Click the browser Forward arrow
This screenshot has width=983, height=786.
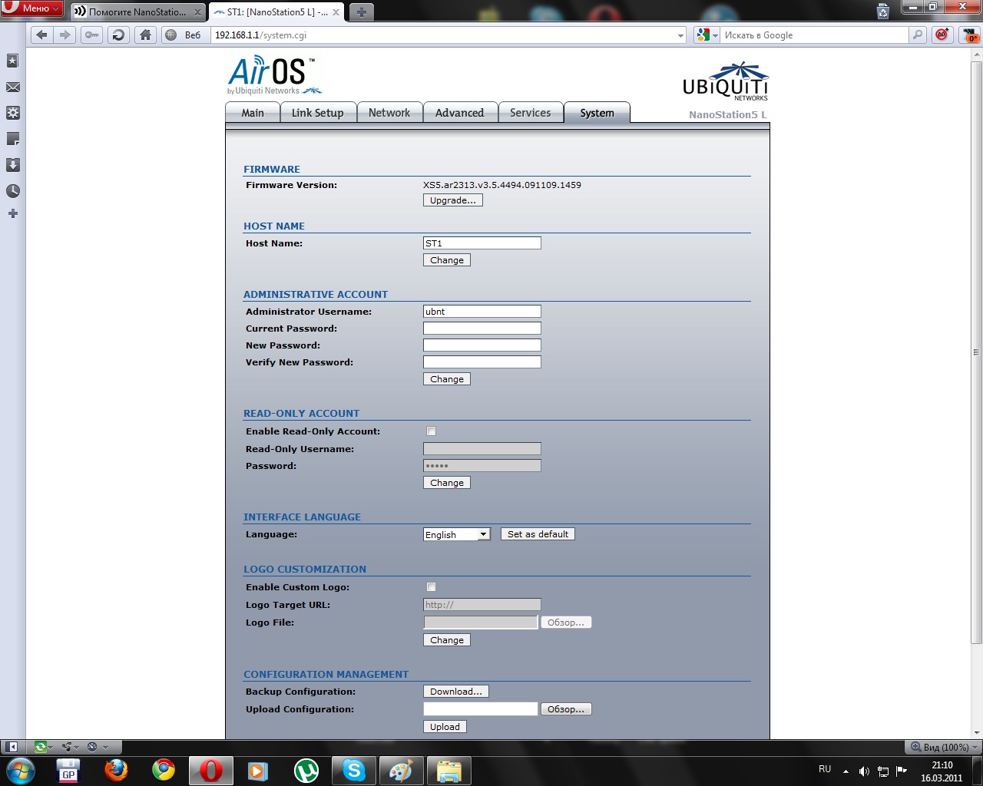tap(65, 35)
